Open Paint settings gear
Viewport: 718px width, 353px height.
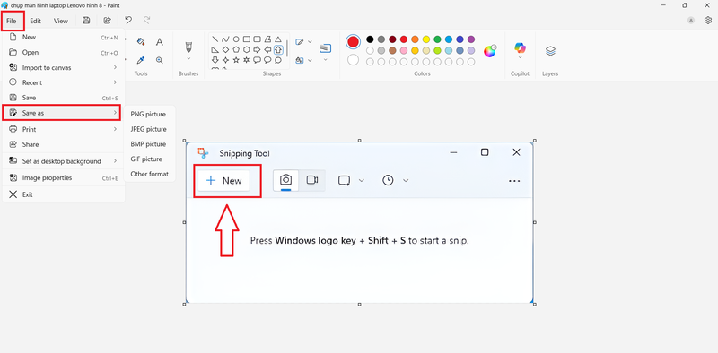(708, 20)
